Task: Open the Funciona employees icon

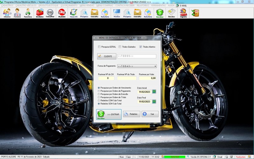Action: click(x=28, y=13)
